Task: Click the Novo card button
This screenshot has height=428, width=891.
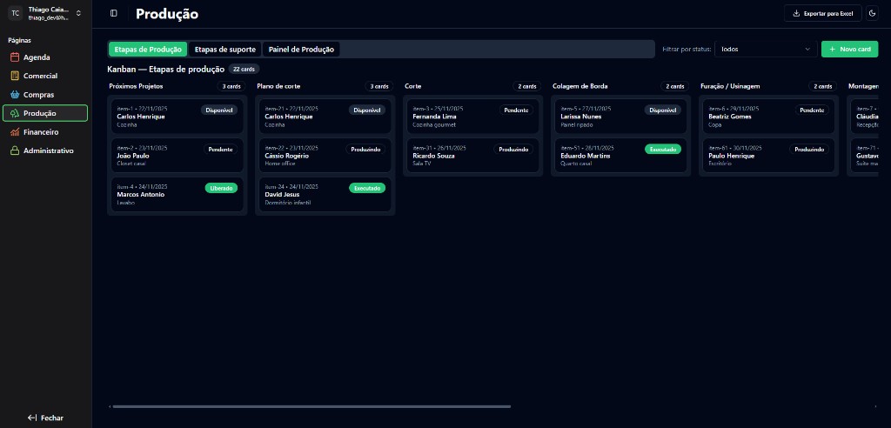Action: click(849, 50)
